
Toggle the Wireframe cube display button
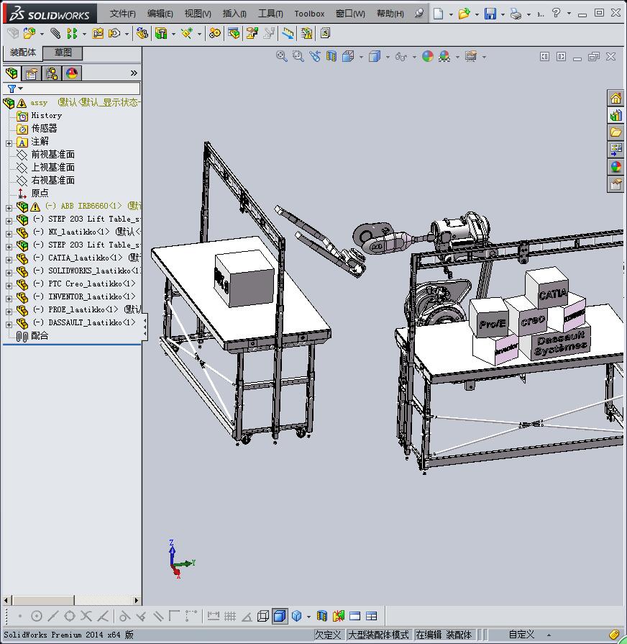pos(262,616)
